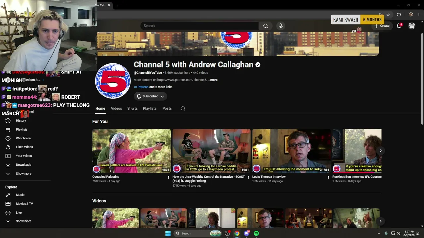Activate voice search microphone icon
The height and width of the screenshot is (238, 424).
click(281, 26)
